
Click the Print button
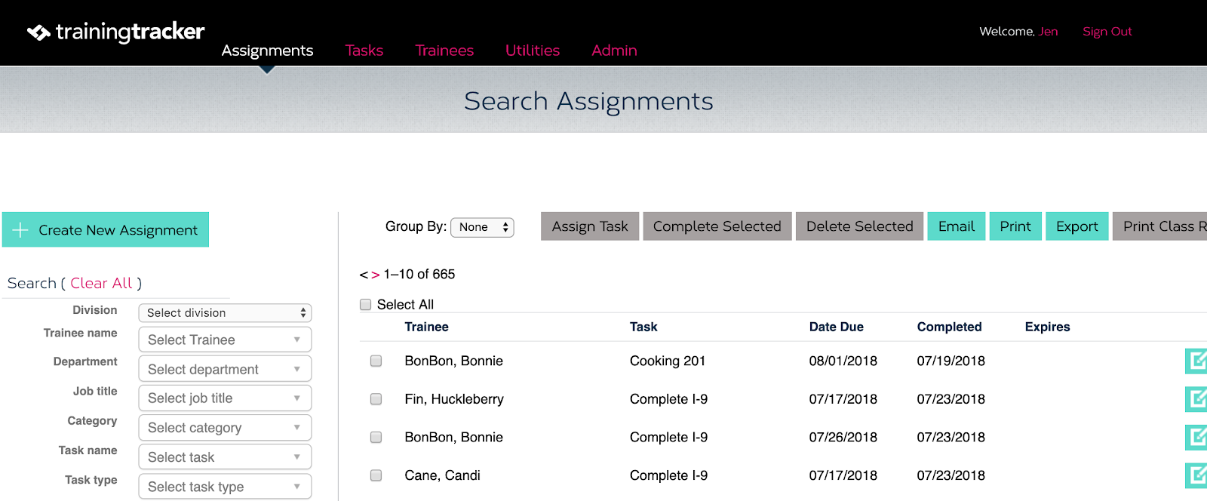1015,226
